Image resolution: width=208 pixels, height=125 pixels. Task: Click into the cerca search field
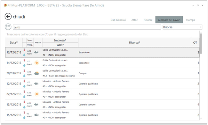87,27
